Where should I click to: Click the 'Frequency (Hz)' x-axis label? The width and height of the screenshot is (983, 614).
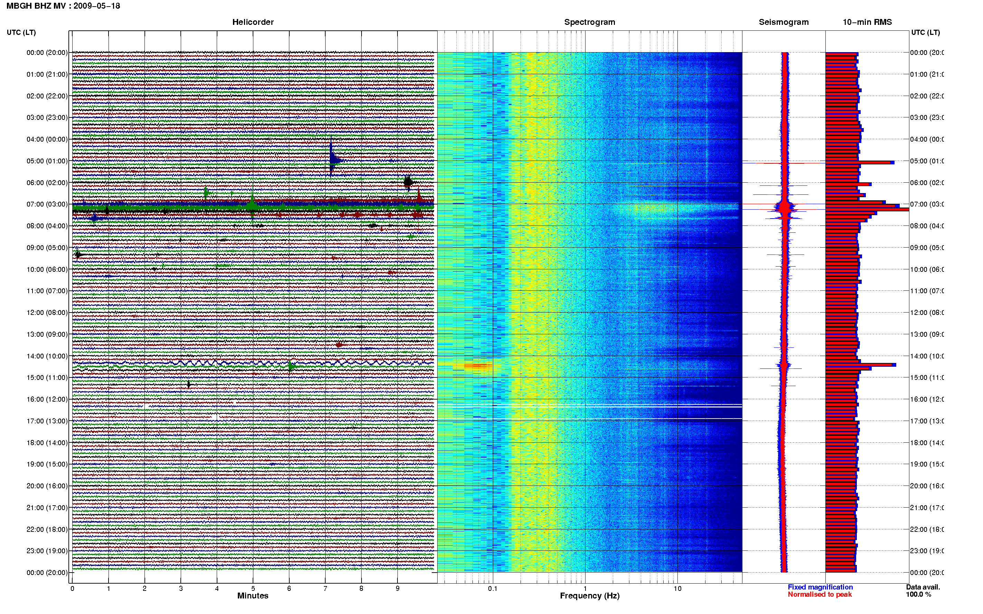[590, 596]
